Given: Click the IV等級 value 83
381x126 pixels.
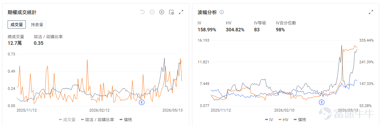Looking at the screenshot, I should 257,30.
